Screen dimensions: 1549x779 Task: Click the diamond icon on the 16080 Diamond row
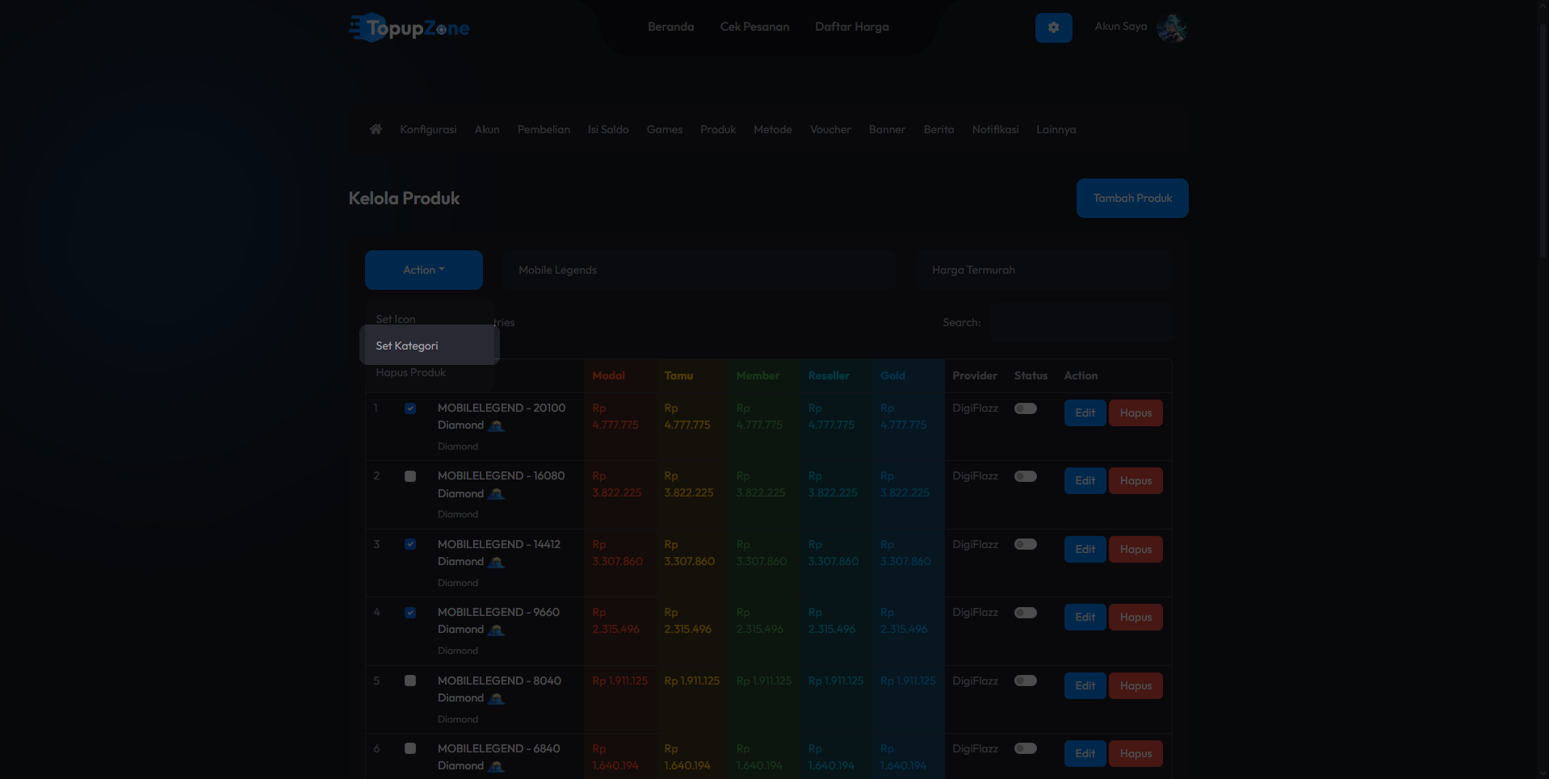click(496, 493)
